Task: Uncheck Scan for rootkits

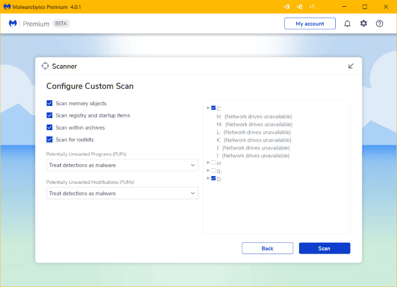Action: (x=49, y=139)
